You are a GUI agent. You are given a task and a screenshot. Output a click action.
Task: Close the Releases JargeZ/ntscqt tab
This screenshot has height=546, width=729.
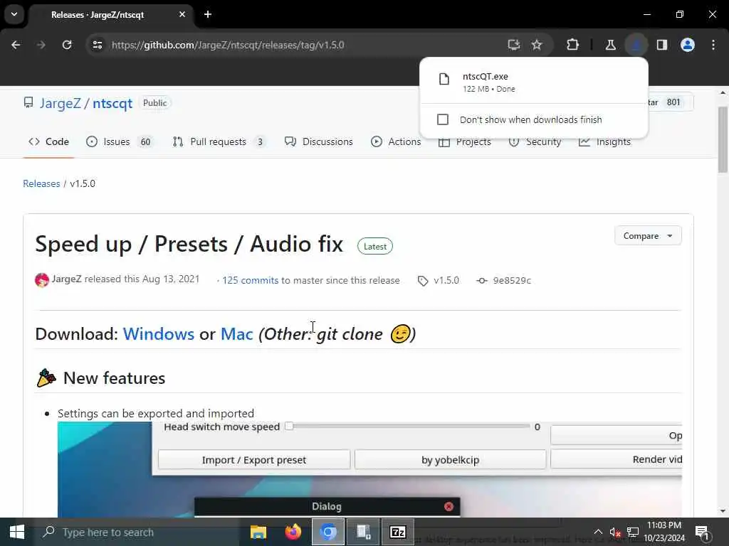(x=182, y=14)
